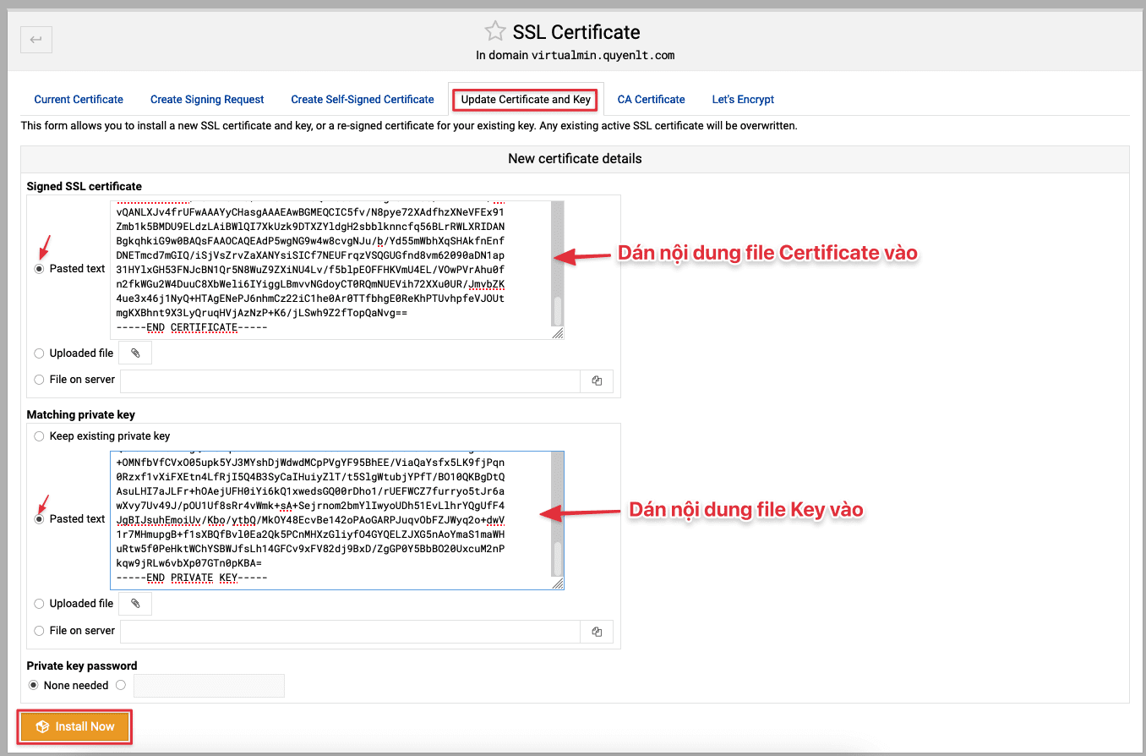This screenshot has width=1146, height=756.
Task: Click paperclip icon for private key upload
Action: (135, 604)
